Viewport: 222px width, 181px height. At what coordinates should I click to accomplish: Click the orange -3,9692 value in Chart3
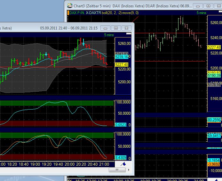(214, 164)
